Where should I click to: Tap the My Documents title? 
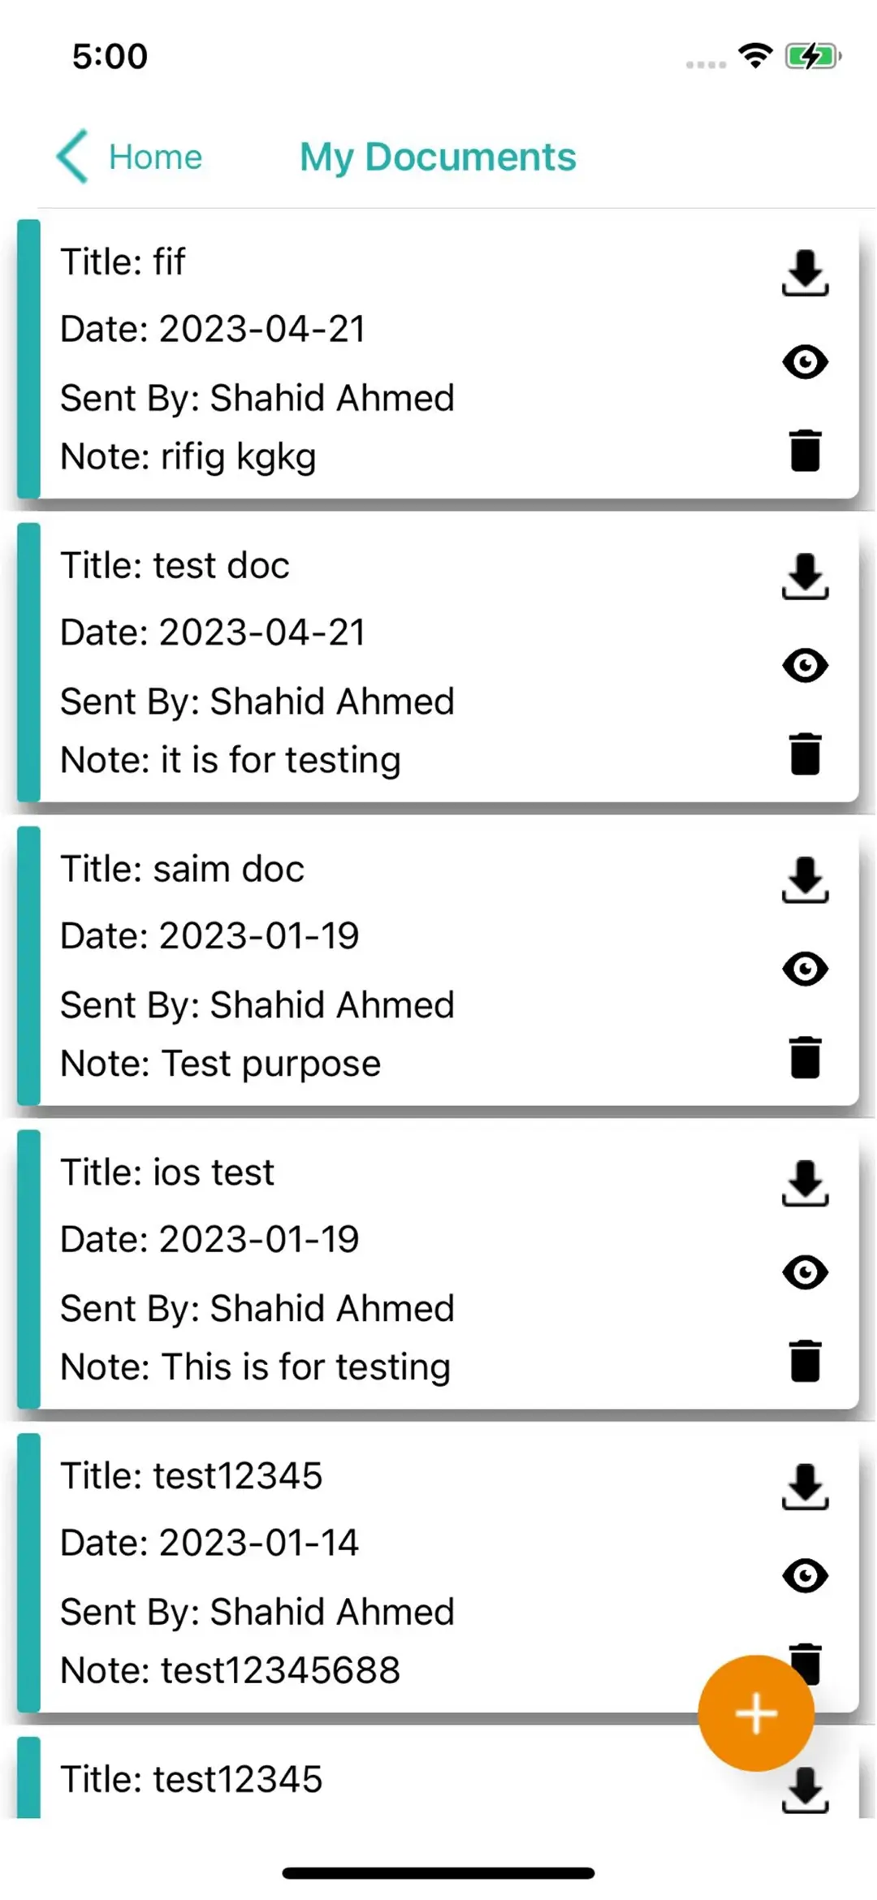coord(437,156)
